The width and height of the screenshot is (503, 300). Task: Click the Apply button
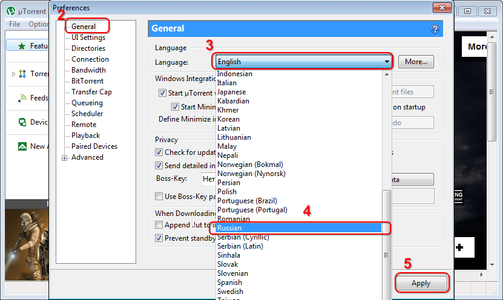[421, 283]
